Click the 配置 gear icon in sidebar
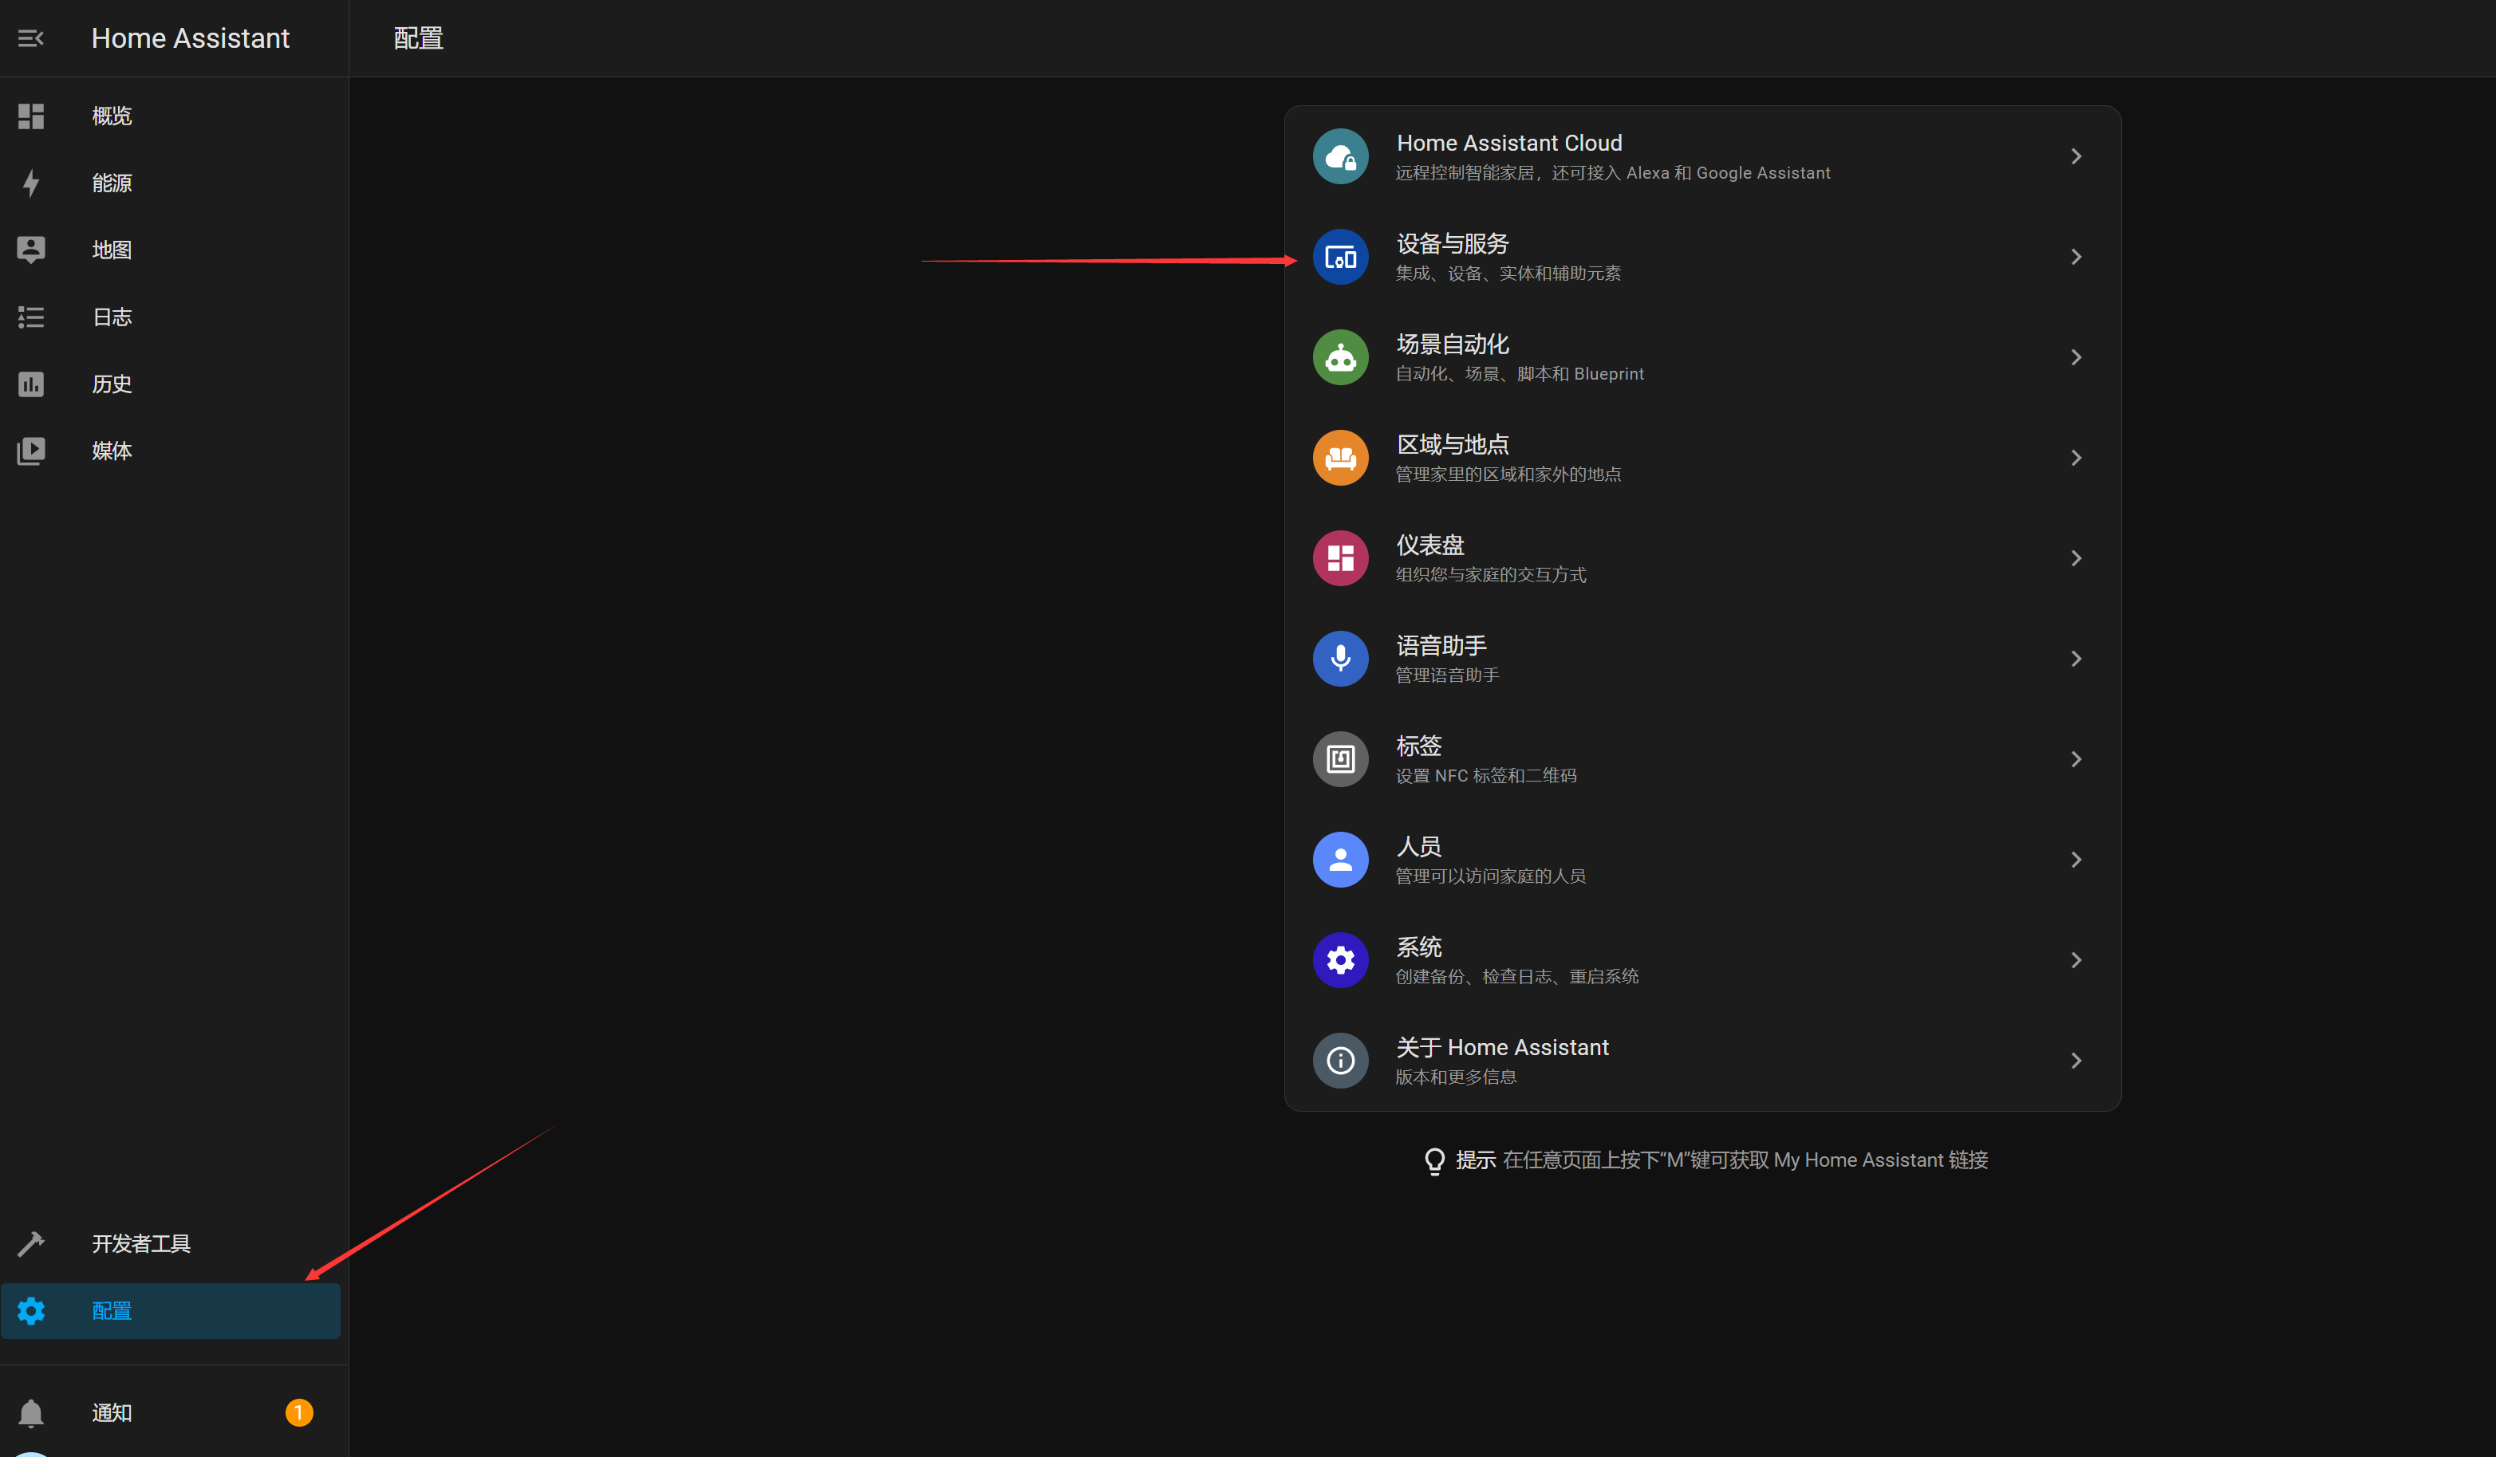Image resolution: width=2496 pixels, height=1457 pixels. pyautogui.click(x=30, y=1310)
